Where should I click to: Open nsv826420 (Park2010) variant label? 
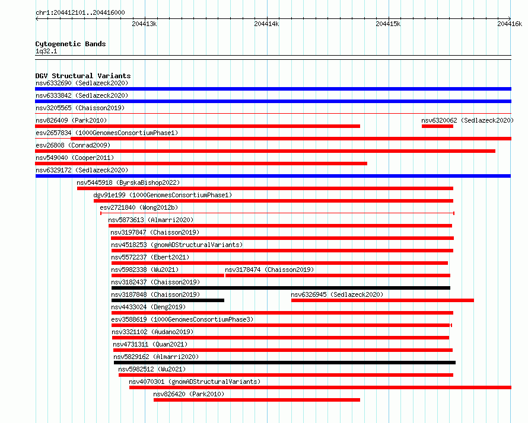189,394
